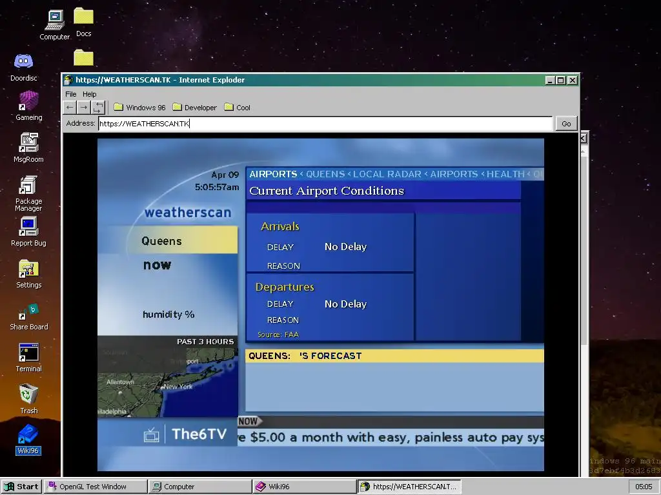Open the unlabeled folder below Docs

[83, 57]
